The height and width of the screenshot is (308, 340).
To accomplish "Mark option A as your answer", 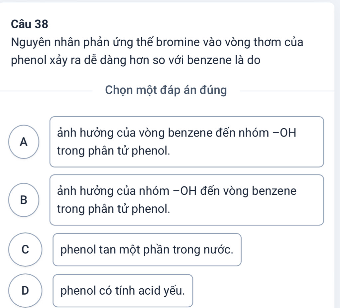I will (x=24, y=142).
